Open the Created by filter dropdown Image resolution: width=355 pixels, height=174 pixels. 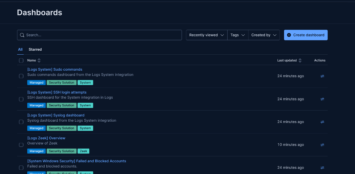point(264,35)
